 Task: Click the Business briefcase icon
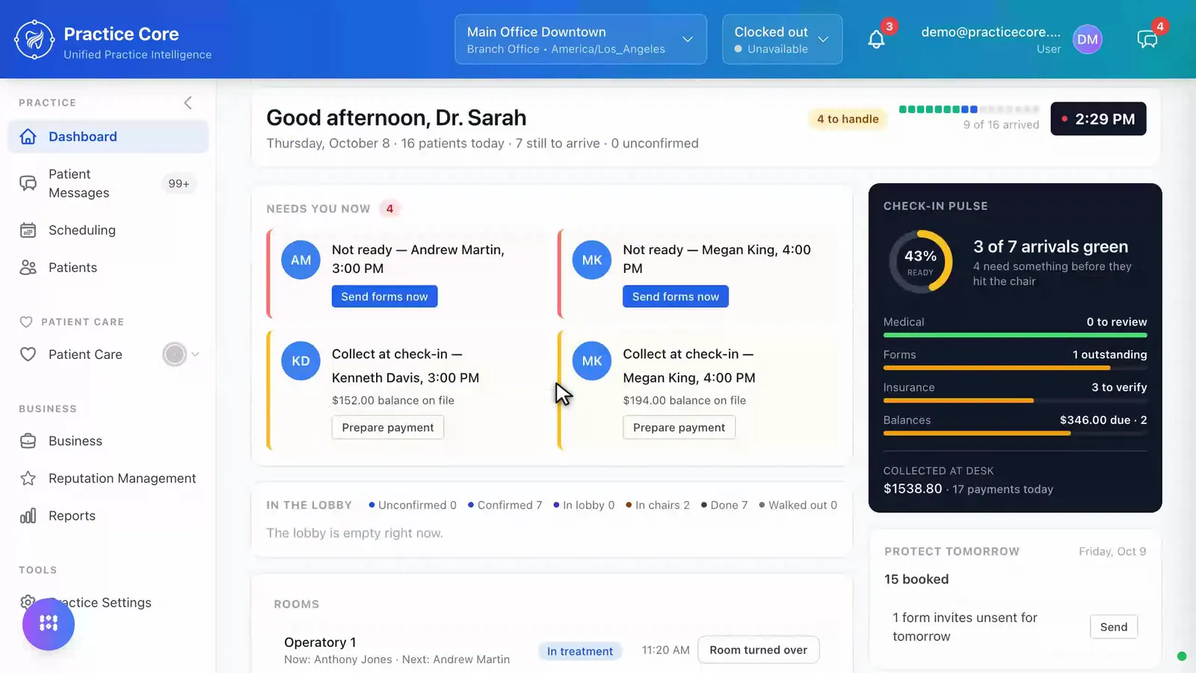28,441
